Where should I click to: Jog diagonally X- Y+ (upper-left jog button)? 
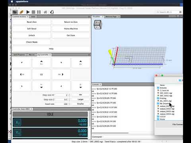[x=22, y=63]
